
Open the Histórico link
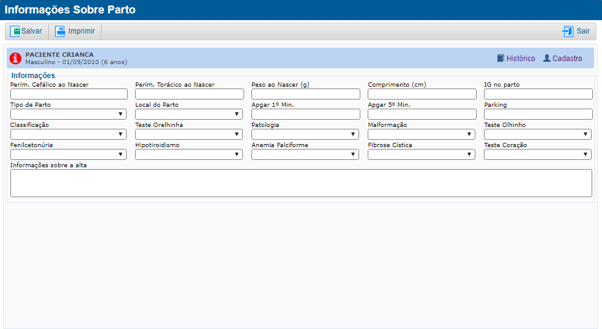click(x=521, y=58)
